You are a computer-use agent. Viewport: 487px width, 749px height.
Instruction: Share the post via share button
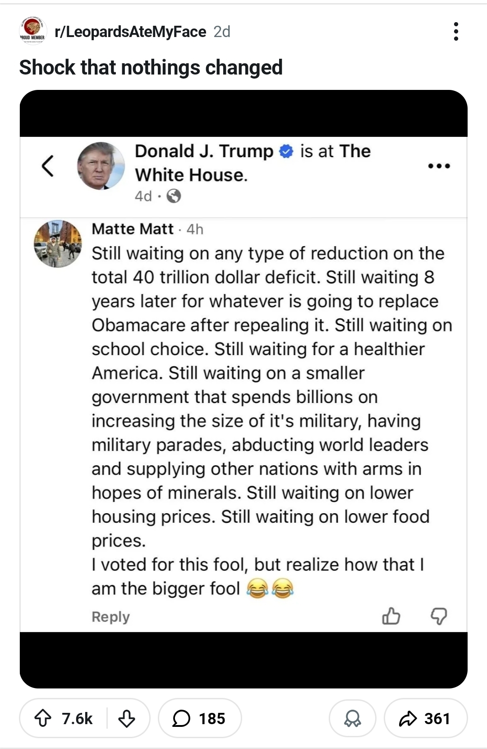click(x=425, y=718)
